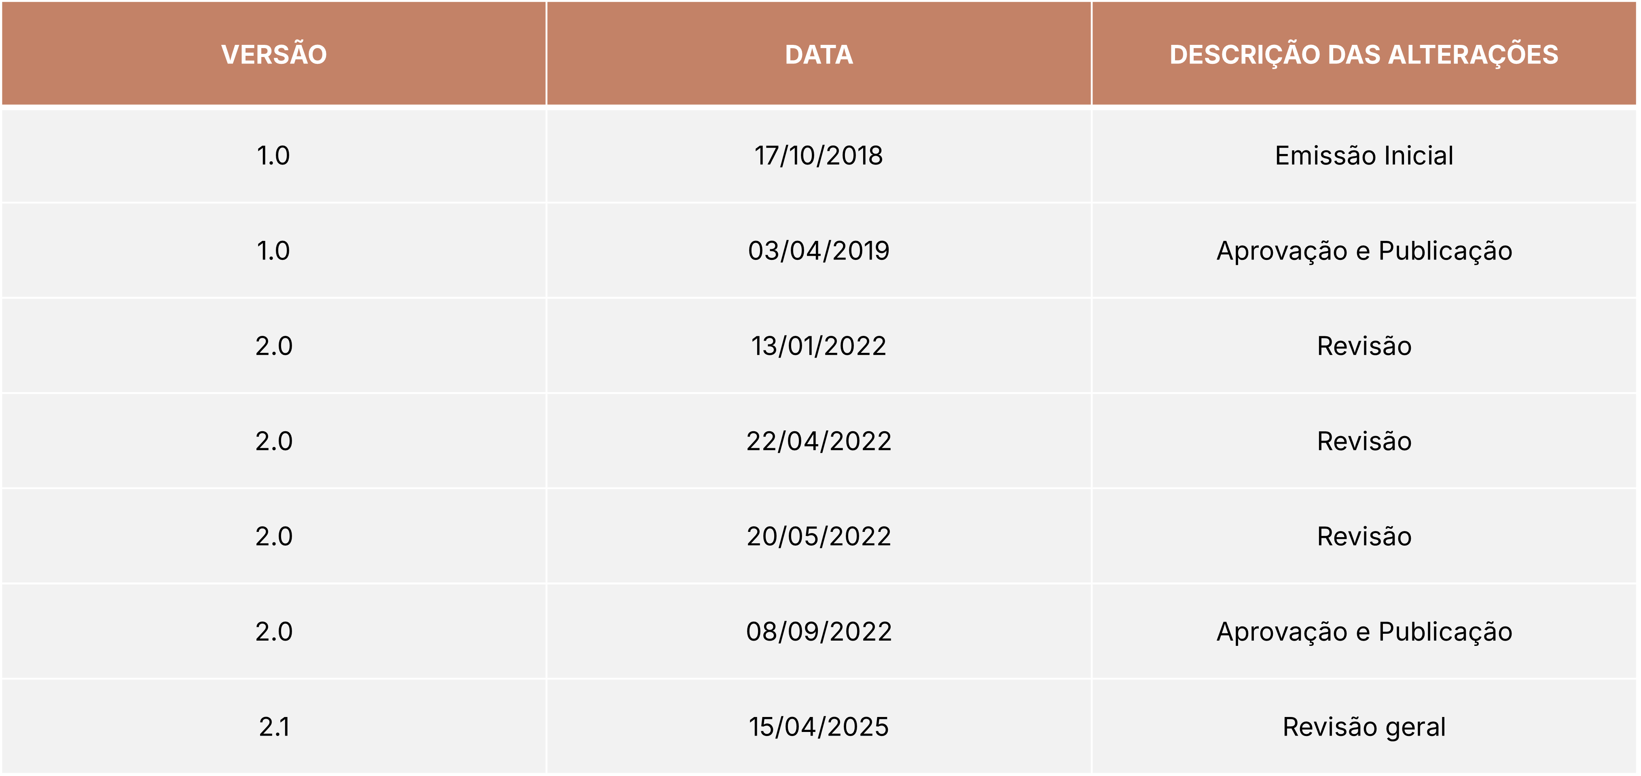This screenshot has width=1641, height=776.
Task: Click the date cell 13/01/2022
Action: click(819, 346)
